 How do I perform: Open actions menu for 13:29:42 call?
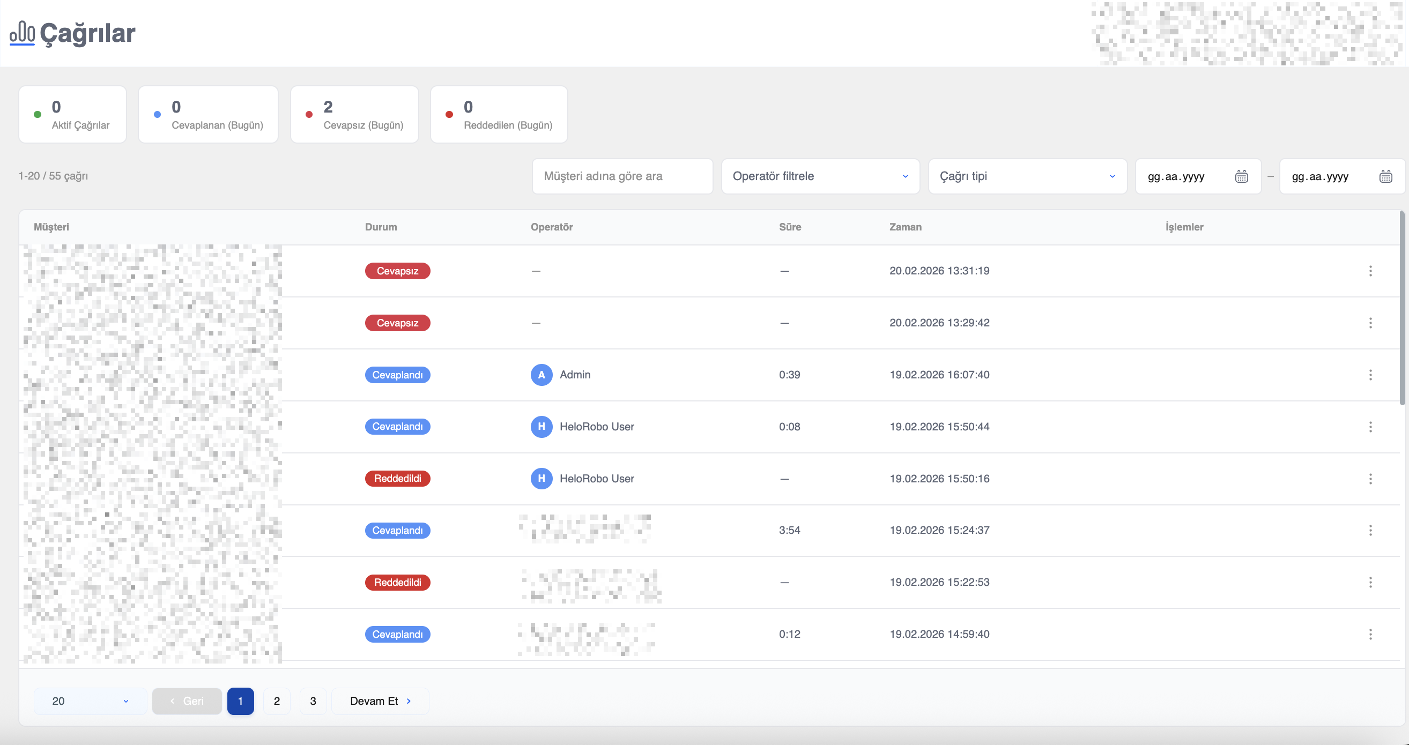1370,323
